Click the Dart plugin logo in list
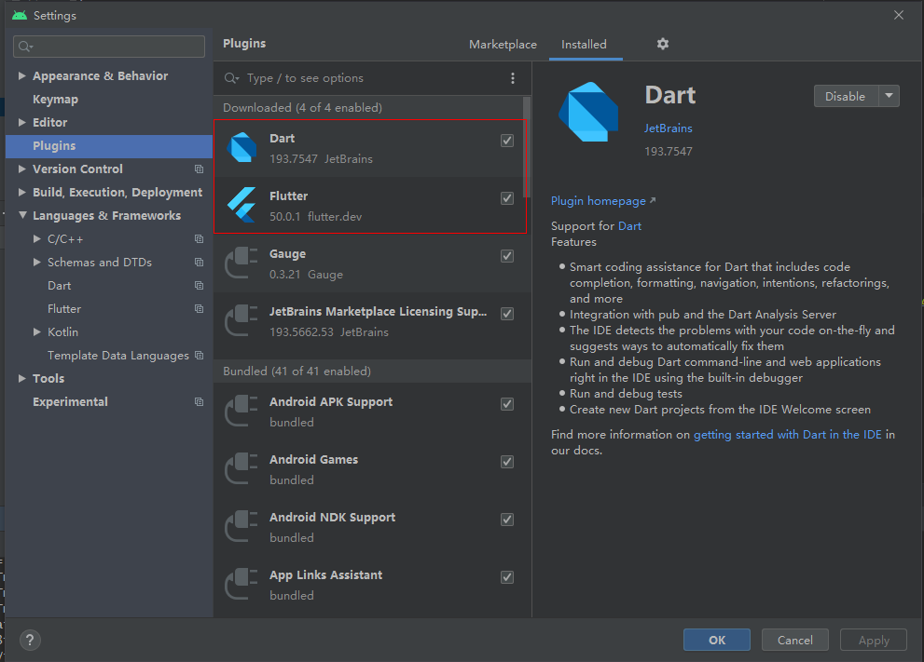The height and width of the screenshot is (662, 924). [242, 148]
